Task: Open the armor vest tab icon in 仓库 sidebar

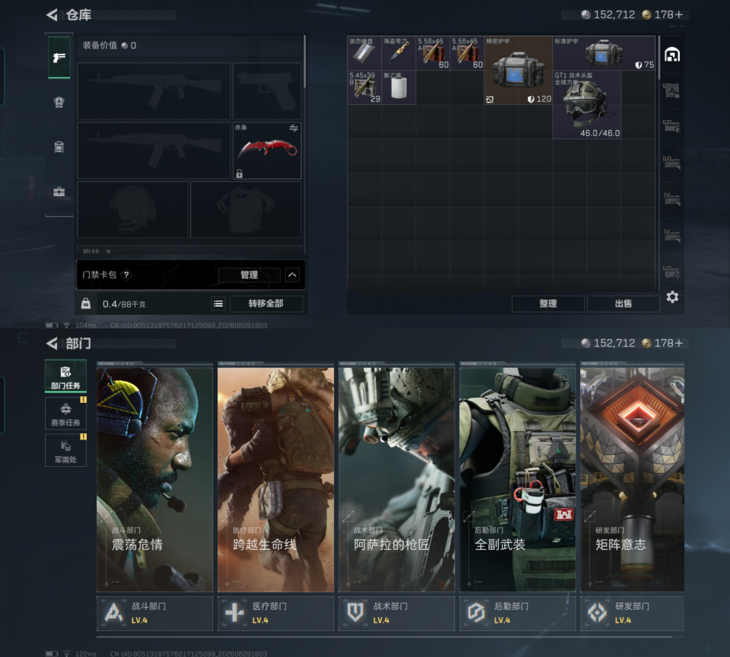Action: (x=59, y=102)
